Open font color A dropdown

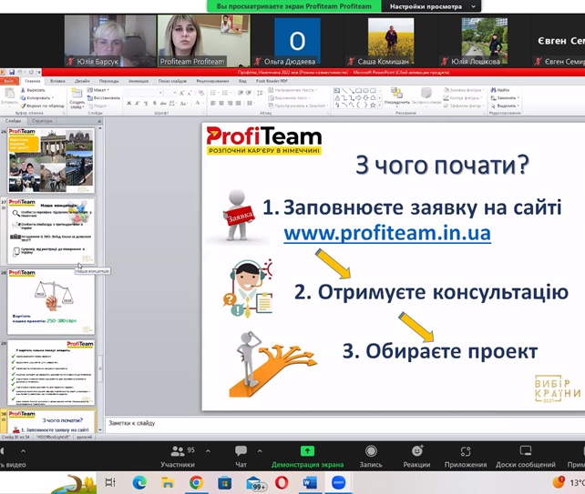tap(199, 103)
